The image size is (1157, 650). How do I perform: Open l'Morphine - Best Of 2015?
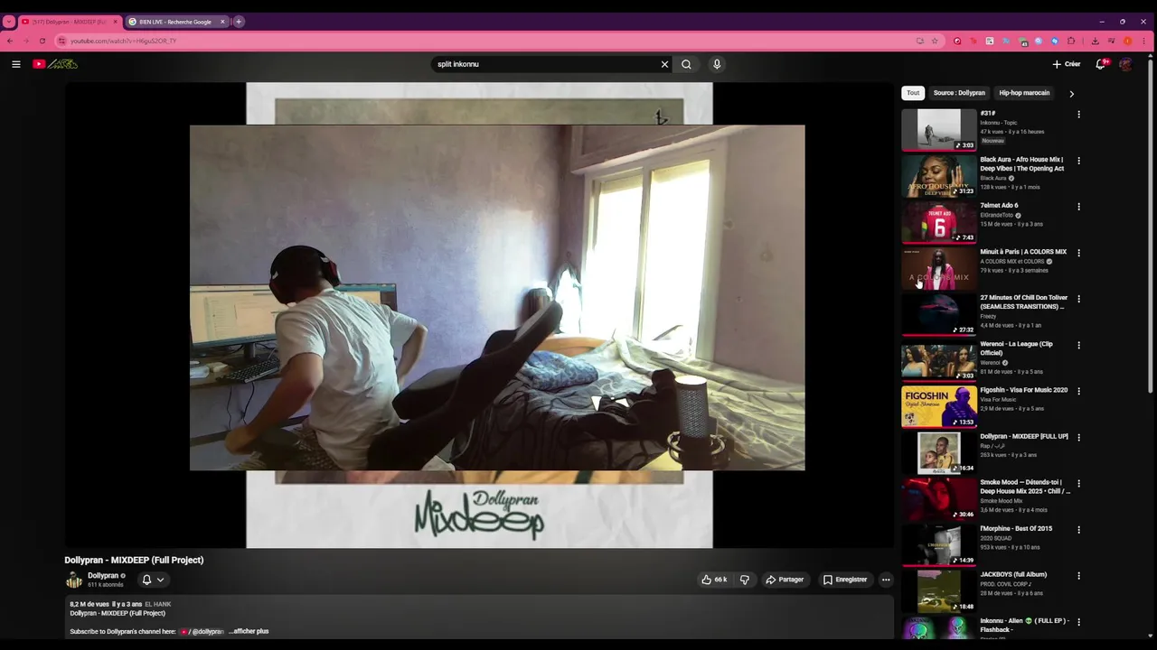1016,528
